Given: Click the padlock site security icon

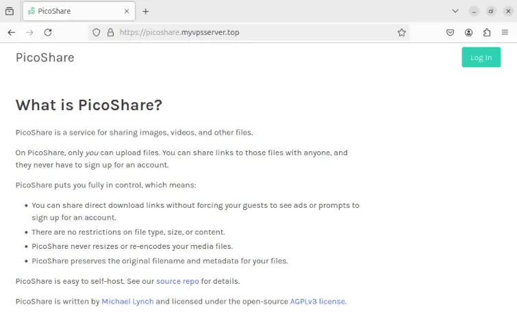Looking at the screenshot, I should pyautogui.click(x=110, y=32).
